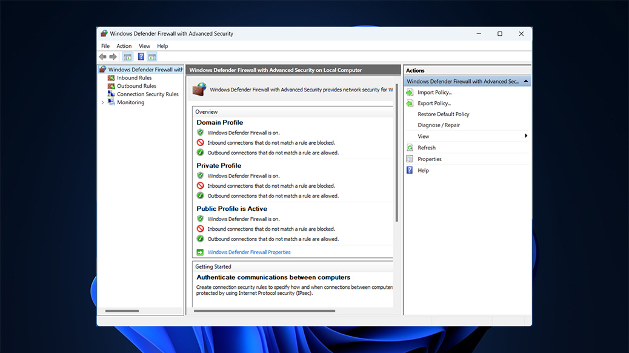Click Domain Profile firewall-on green shield icon
629x353 pixels.
[200, 132]
